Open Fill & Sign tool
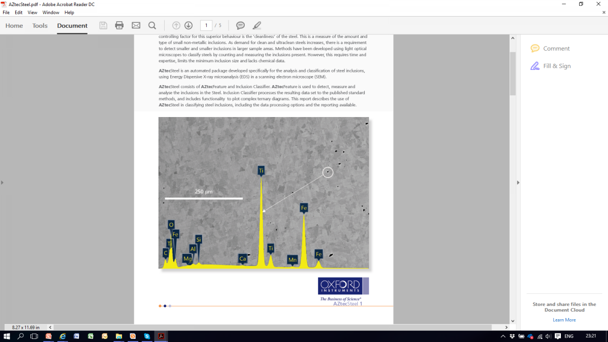The height and width of the screenshot is (342, 608). click(550, 66)
